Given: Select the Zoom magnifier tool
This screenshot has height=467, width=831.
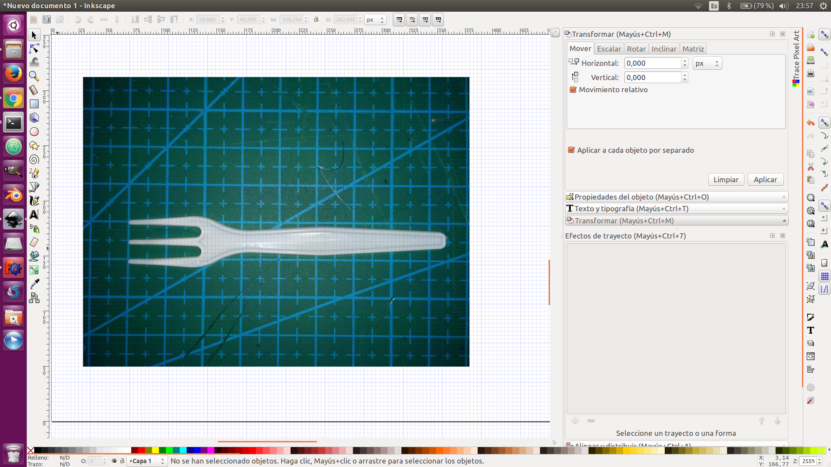Looking at the screenshot, I should pos(34,76).
